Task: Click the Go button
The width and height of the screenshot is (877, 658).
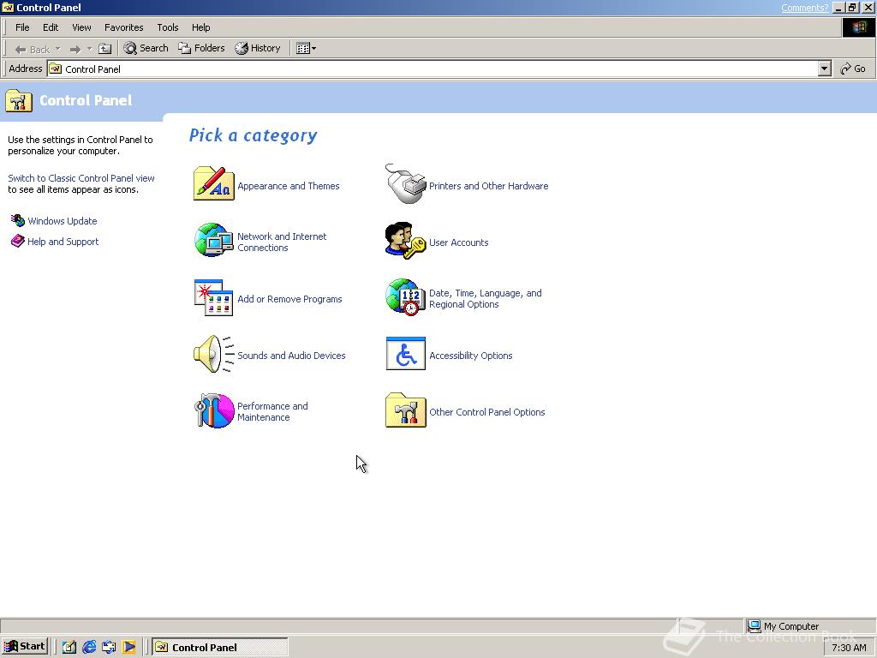Action: tap(853, 69)
